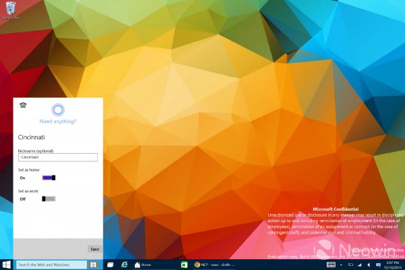Viewport: 405px width, 270px height.
Task: Turn off the Set as home toggle
Action: click(48, 178)
